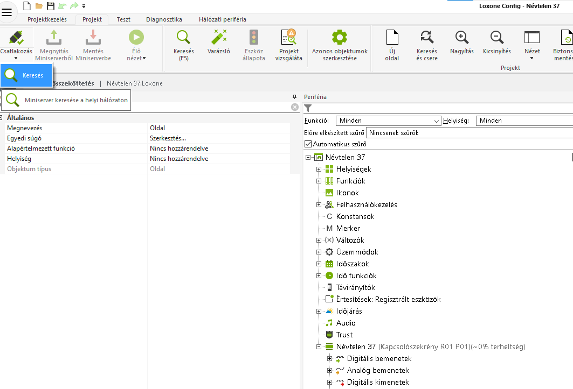This screenshot has width=573, height=389.
Task: Switch to Projektkezelés tab
Action: 47,19
